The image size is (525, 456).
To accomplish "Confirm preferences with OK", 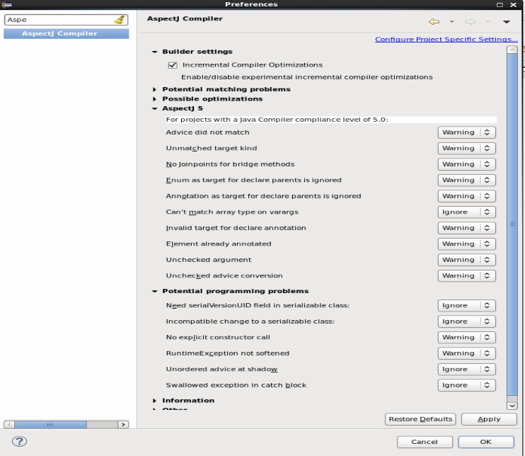I will tap(486, 442).
